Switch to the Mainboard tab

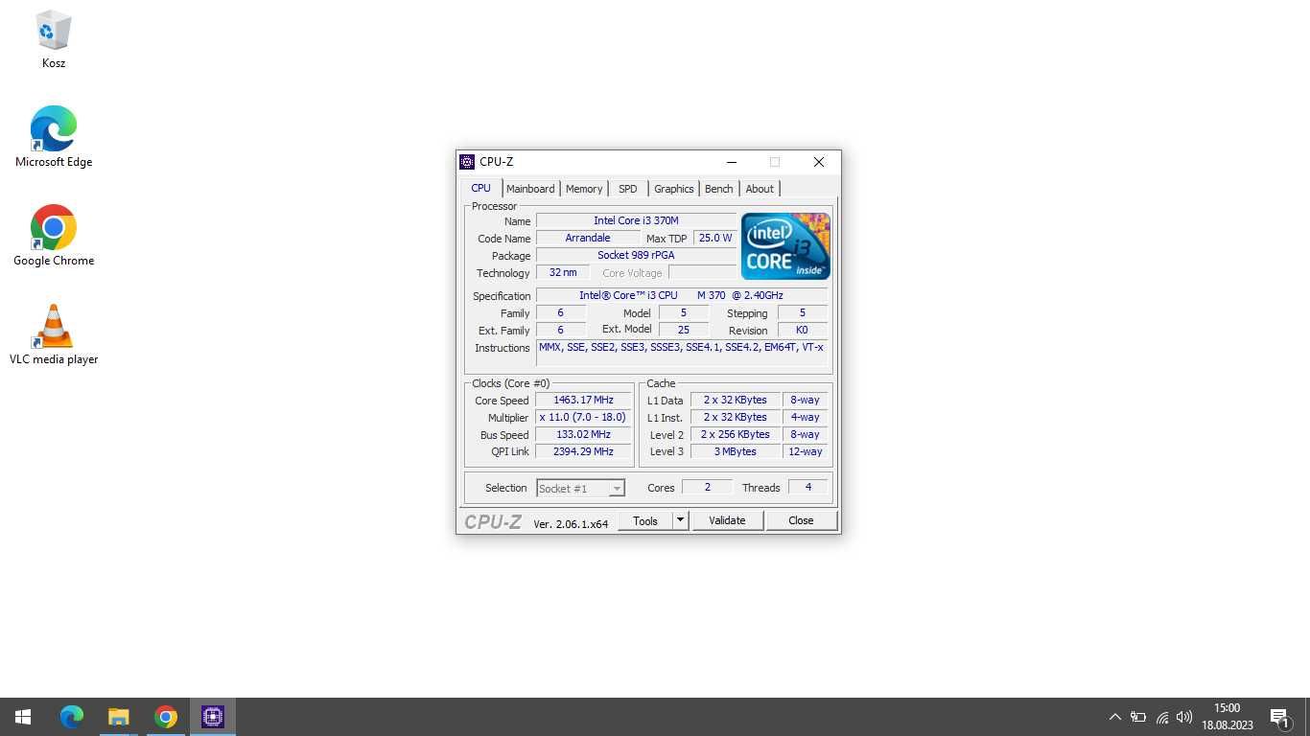(530, 189)
